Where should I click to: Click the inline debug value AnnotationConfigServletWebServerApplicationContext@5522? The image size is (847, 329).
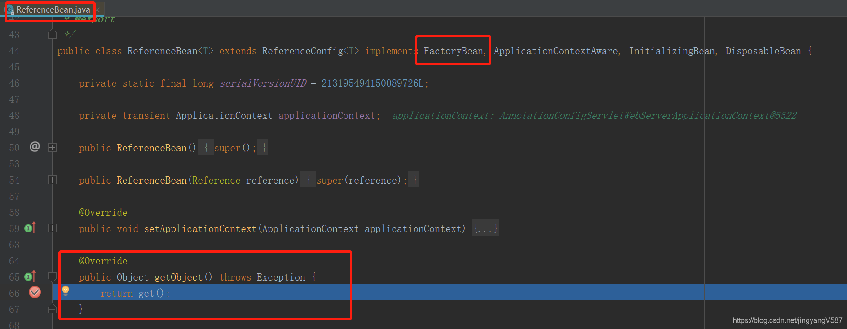648,116
